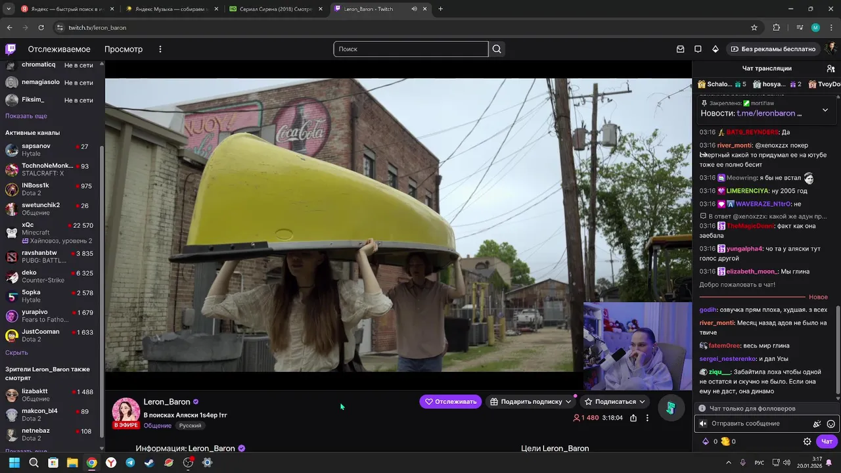Click the search magnifier button

(497, 49)
